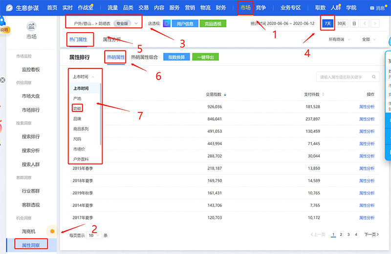391x254 pixels.
Task: Click the 生意参谋 logo icon
Action: [x=9, y=8]
